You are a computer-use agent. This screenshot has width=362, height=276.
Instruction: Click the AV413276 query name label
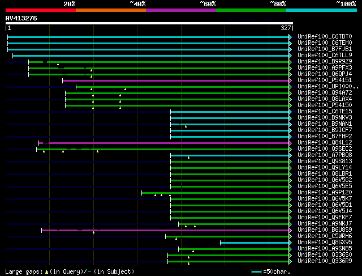point(21,18)
